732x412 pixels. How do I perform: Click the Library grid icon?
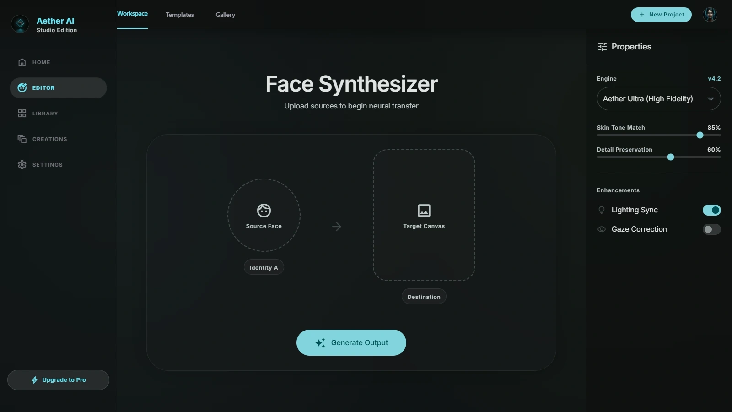point(22,114)
